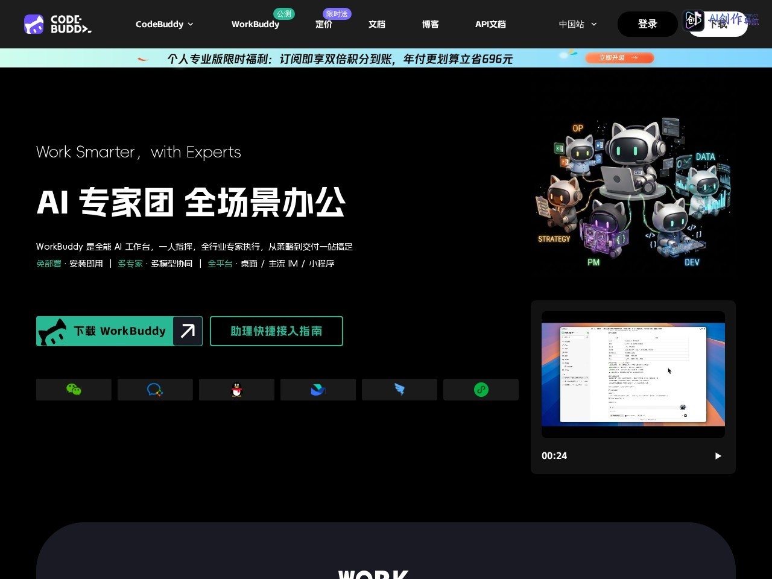772x579 pixels.
Task: Click the 'WorkBuddy 是全能 AI 工作台' description line
Action: click(x=194, y=247)
